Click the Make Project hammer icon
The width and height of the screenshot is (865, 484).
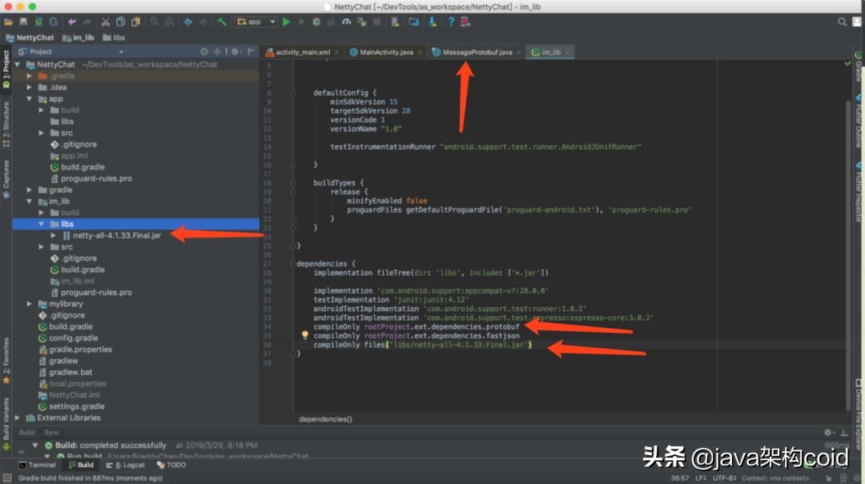click(222, 22)
